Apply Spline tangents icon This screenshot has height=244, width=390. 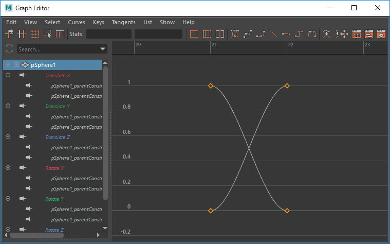[248, 33]
